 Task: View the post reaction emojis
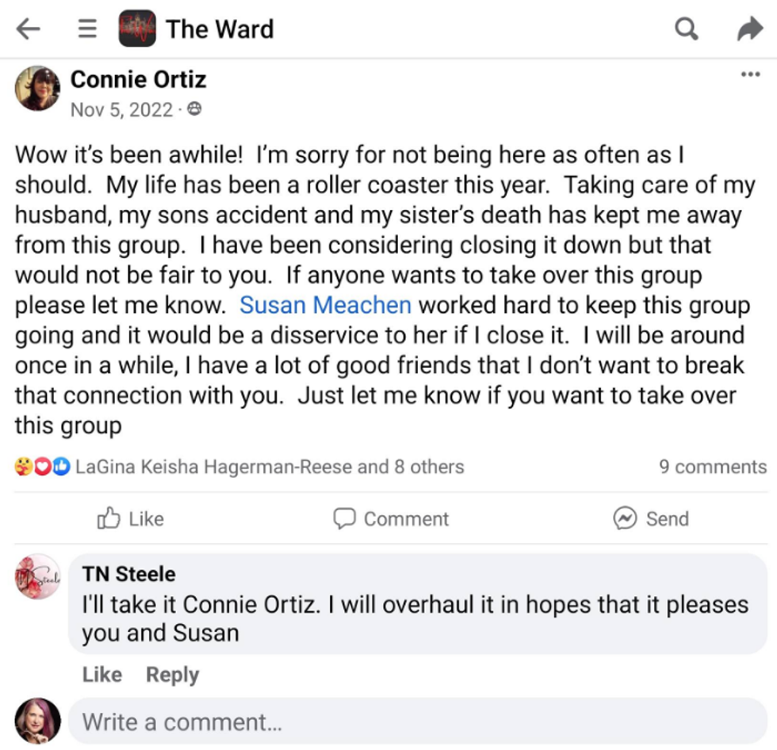[42, 467]
